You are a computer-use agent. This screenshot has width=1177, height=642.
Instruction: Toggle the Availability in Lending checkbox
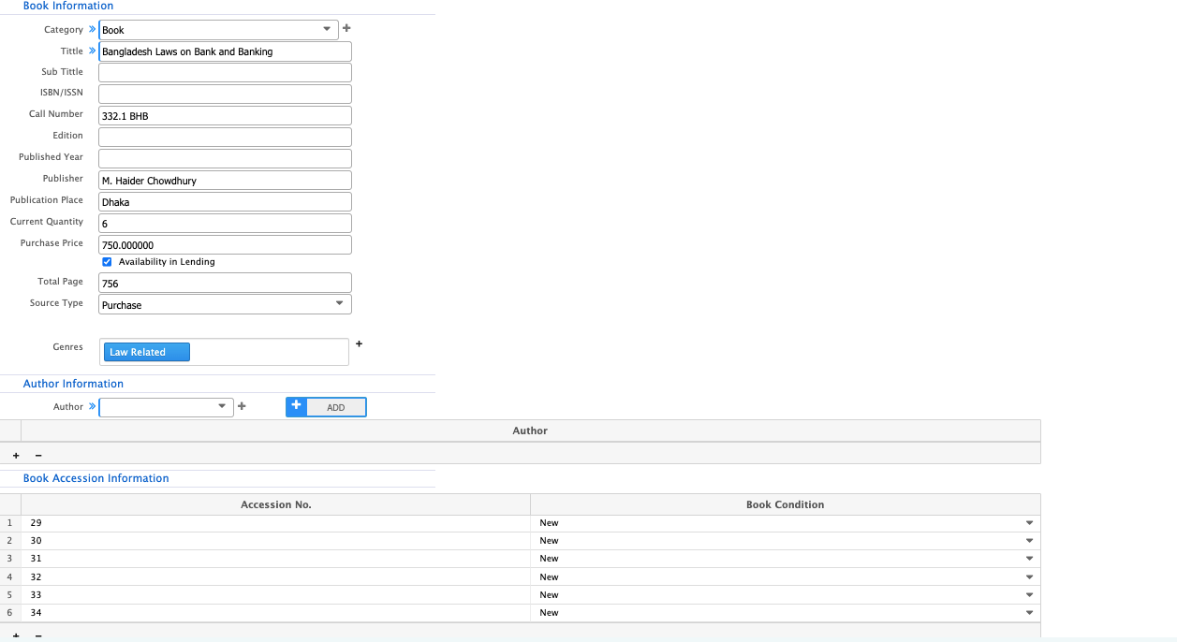(107, 262)
